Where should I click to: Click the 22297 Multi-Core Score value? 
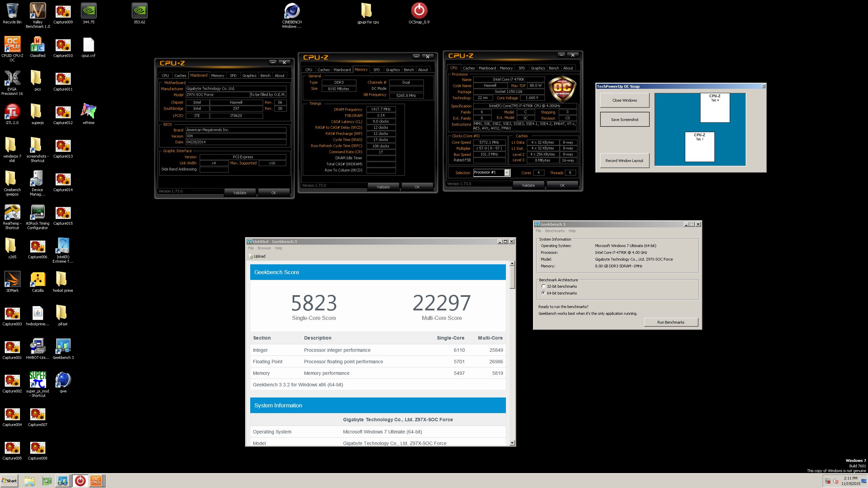(442, 303)
